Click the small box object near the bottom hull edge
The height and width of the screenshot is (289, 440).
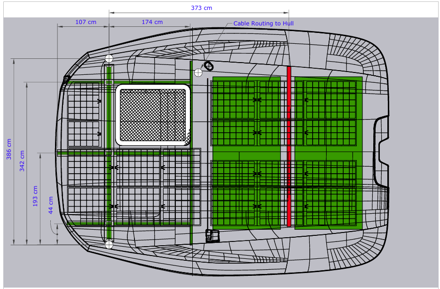point(213,235)
